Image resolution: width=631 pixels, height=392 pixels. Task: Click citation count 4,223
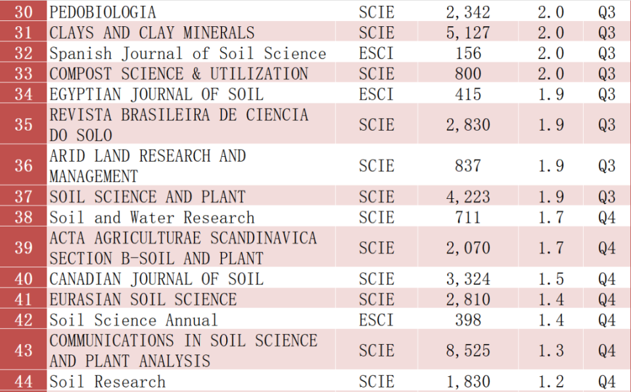(x=468, y=196)
